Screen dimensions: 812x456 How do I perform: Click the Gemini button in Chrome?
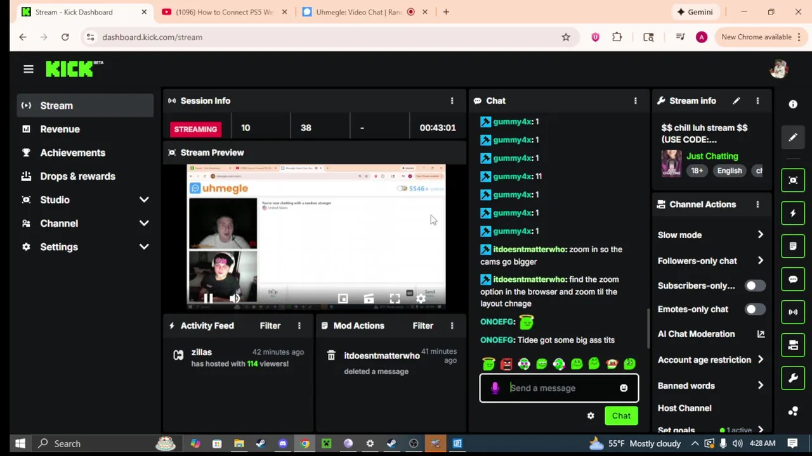click(695, 12)
